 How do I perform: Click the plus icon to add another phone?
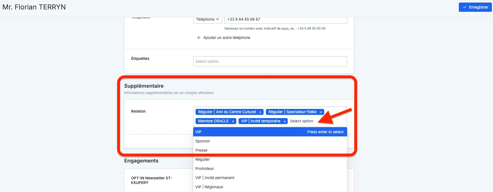click(x=199, y=38)
